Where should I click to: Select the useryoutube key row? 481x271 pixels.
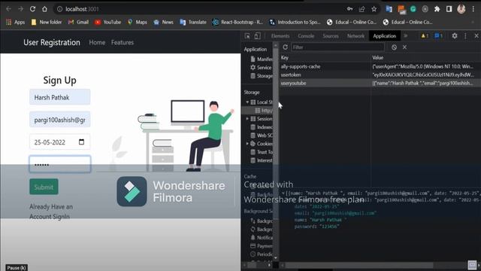380,83
